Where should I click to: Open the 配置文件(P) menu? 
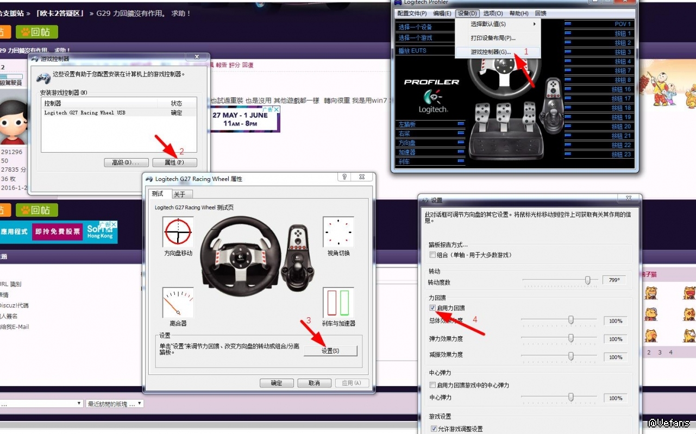[412, 13]
